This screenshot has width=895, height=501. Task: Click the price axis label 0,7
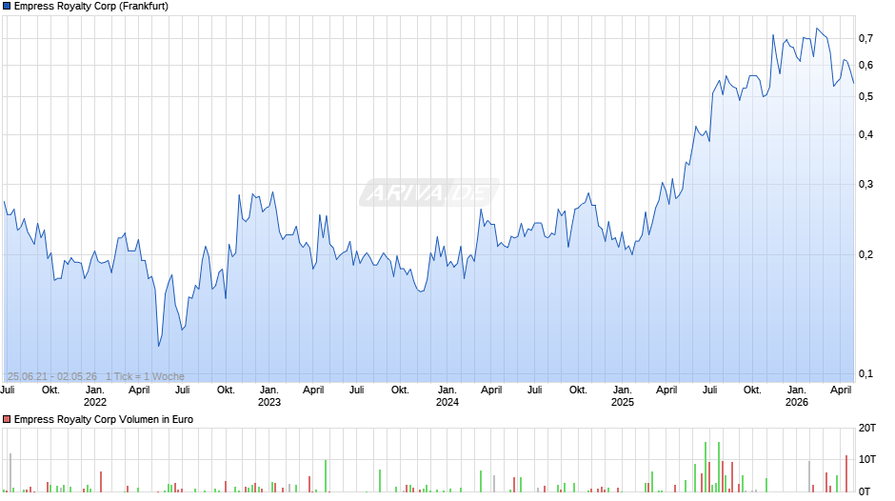pyautogui.click(x=865, y=38)
